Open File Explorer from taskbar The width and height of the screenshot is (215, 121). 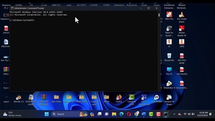(x=114, y=114)
